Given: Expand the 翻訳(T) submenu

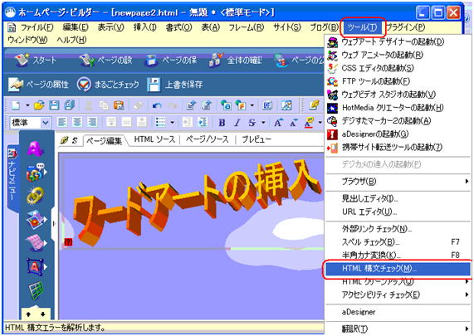Looking at the screenshot, I should pyautogui.click(x=398, y=329).
